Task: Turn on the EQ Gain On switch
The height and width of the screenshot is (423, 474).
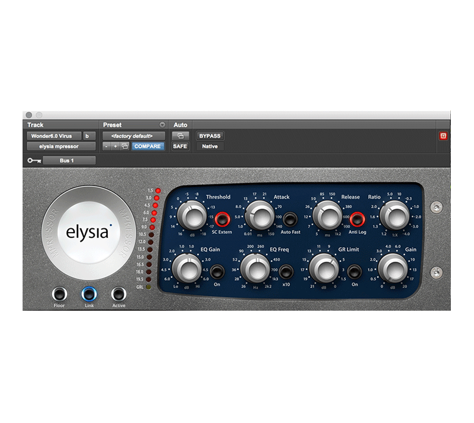Action: click(217, 272)
